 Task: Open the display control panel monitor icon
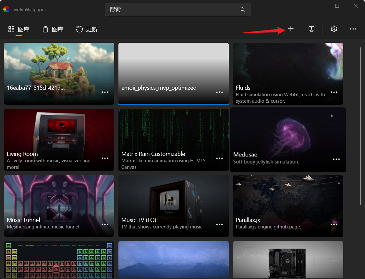tap(311, 29)
